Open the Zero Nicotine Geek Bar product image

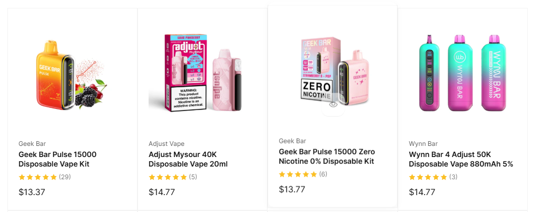tap(333, 69)
